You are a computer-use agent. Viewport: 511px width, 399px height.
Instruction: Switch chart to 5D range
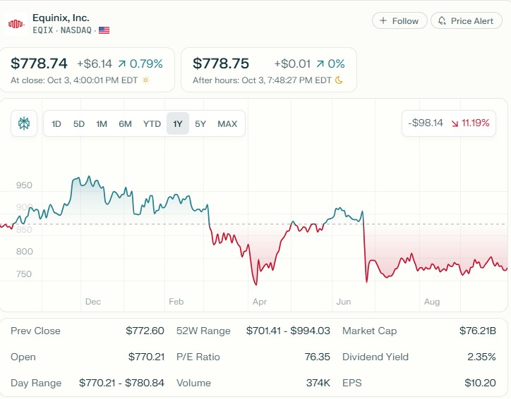(79, 124)
